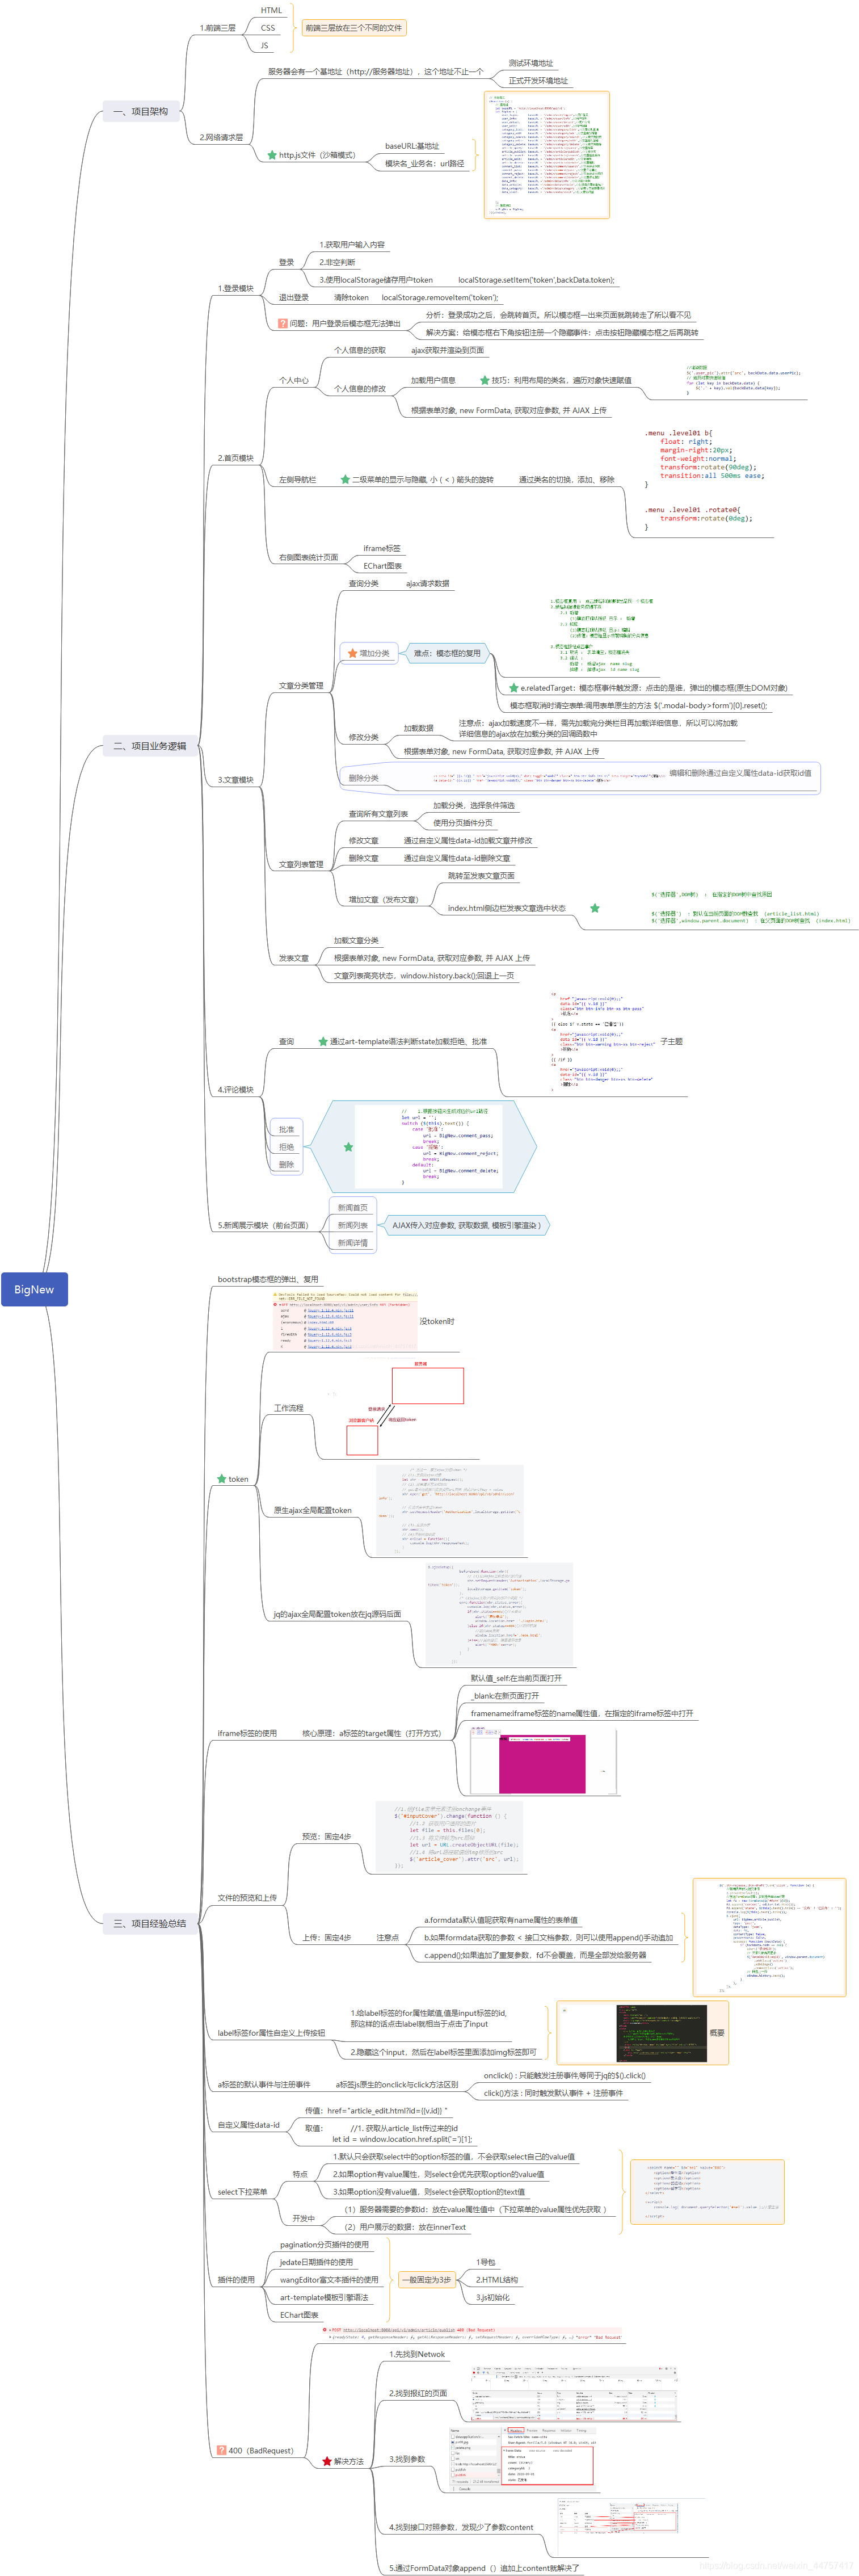The height and width of the screenshot is (2576, 859).
Task: Click the HTML node under 前端三层
Action: [271, 10]
